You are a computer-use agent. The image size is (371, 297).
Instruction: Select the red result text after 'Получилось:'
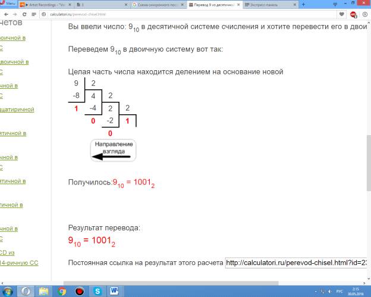[x=133, y=183]
